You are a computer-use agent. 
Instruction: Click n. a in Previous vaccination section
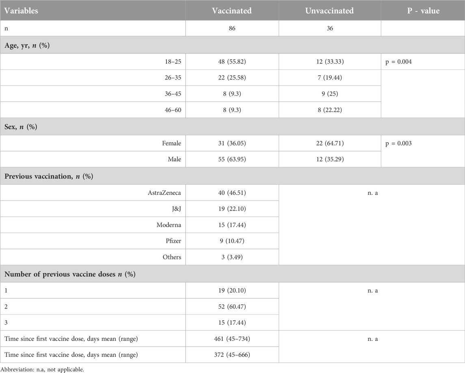point(372,193)
